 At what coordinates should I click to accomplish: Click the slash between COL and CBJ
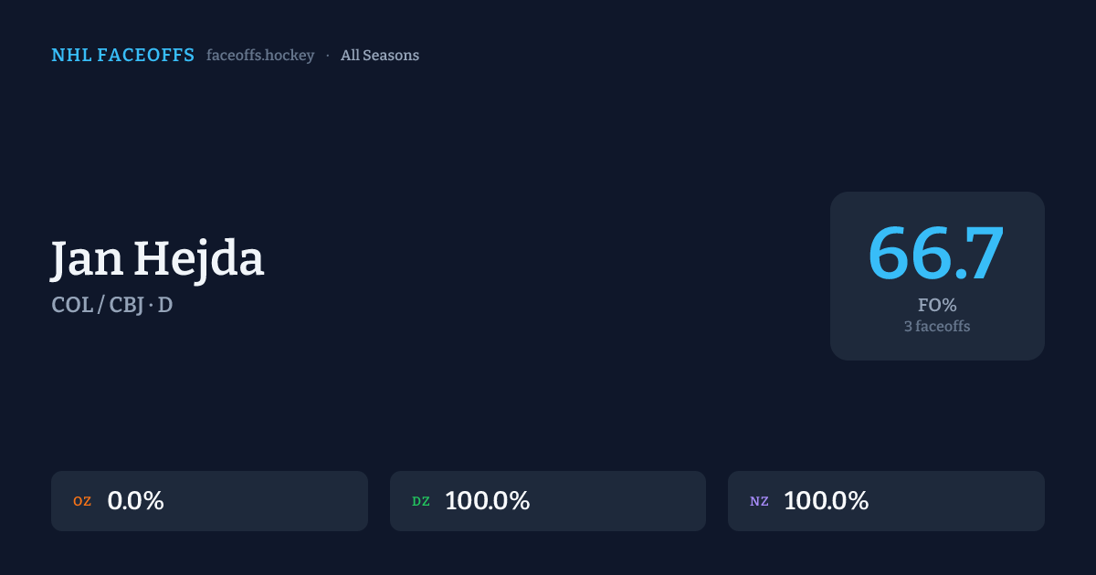pyautogui.click(x=100, y=305)
